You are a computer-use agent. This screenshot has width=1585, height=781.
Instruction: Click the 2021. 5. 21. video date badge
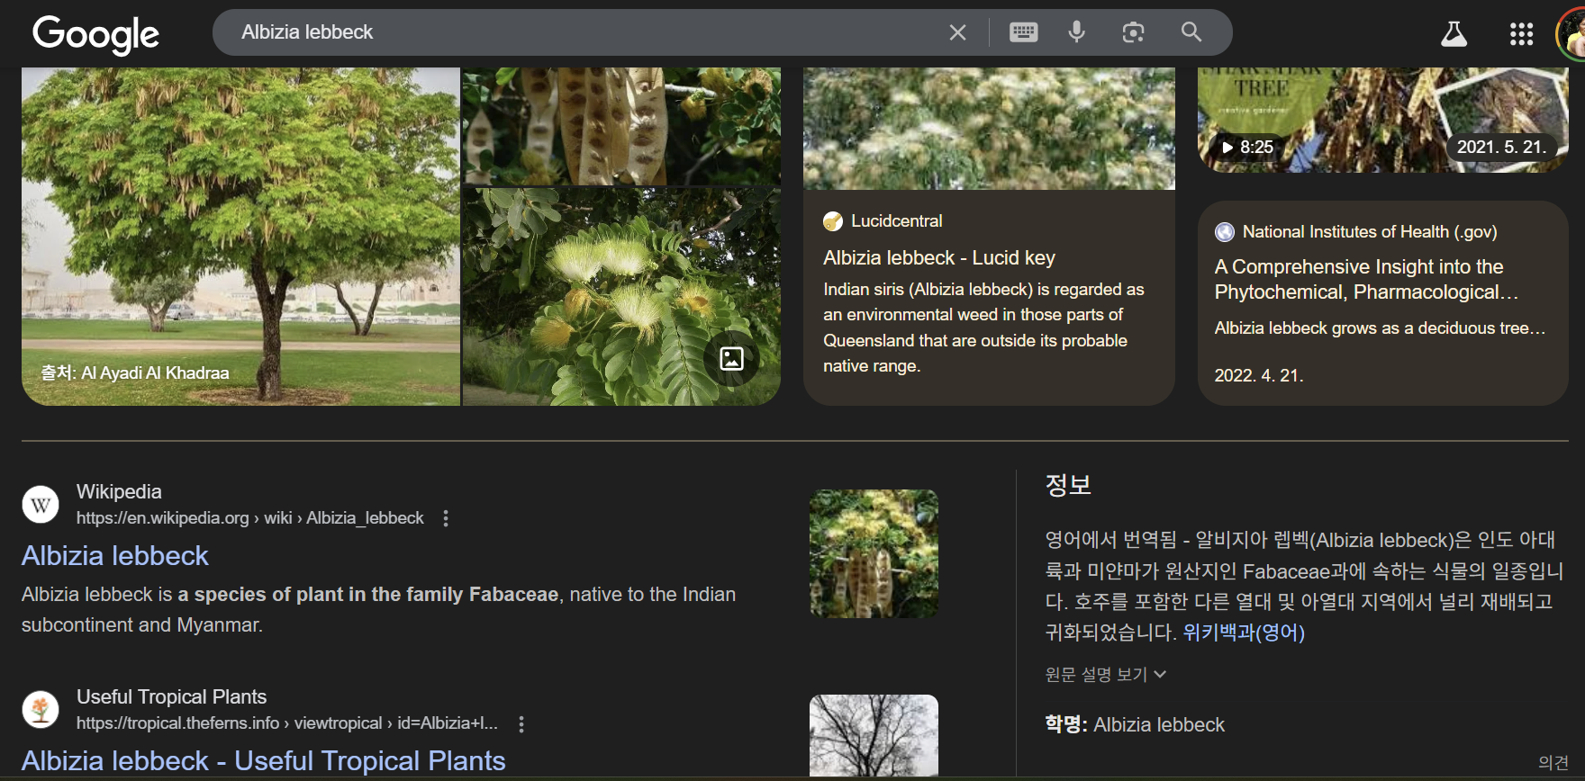point(1501,147)
